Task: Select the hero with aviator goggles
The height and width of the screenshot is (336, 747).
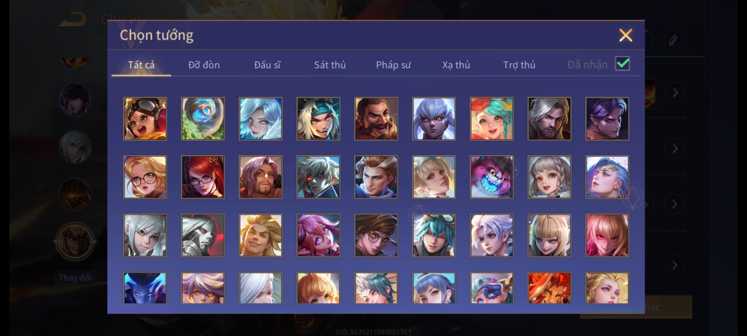Action: (145, 119)
